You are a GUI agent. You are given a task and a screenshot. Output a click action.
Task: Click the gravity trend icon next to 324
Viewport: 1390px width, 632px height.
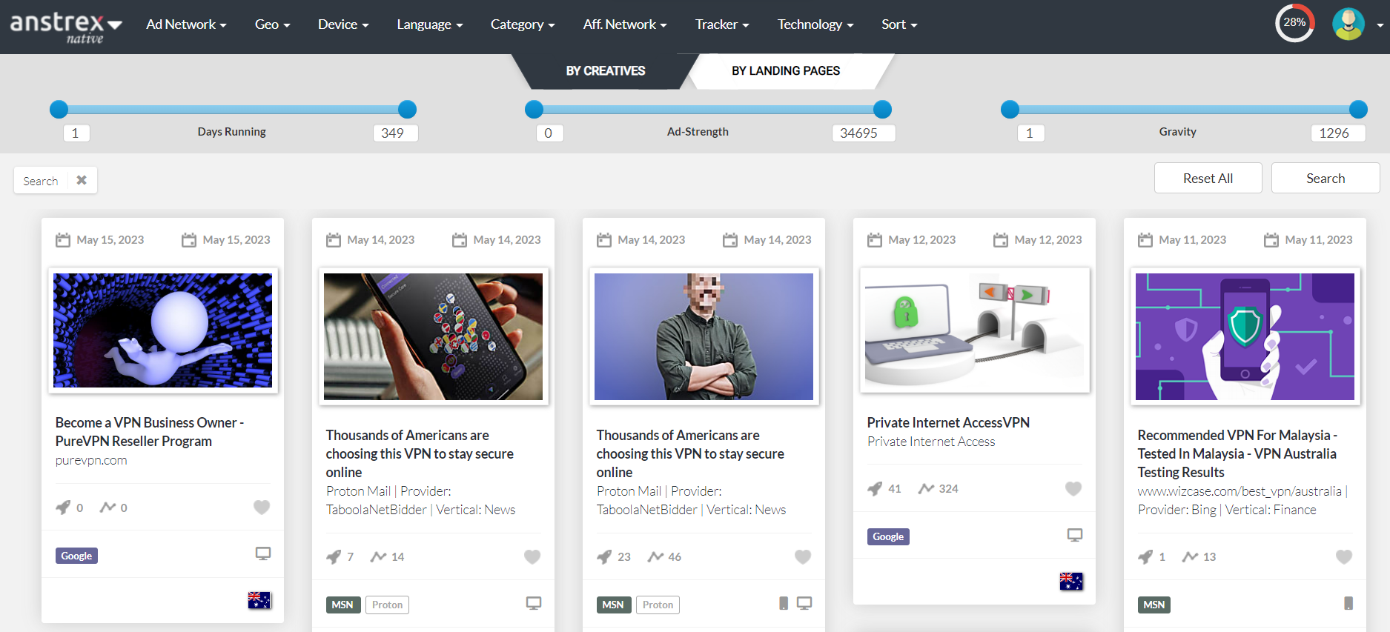coord(926,488)
